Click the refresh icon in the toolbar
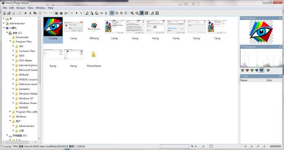The width and height of the screenshot is (284, 150). [x=66, y=13]
